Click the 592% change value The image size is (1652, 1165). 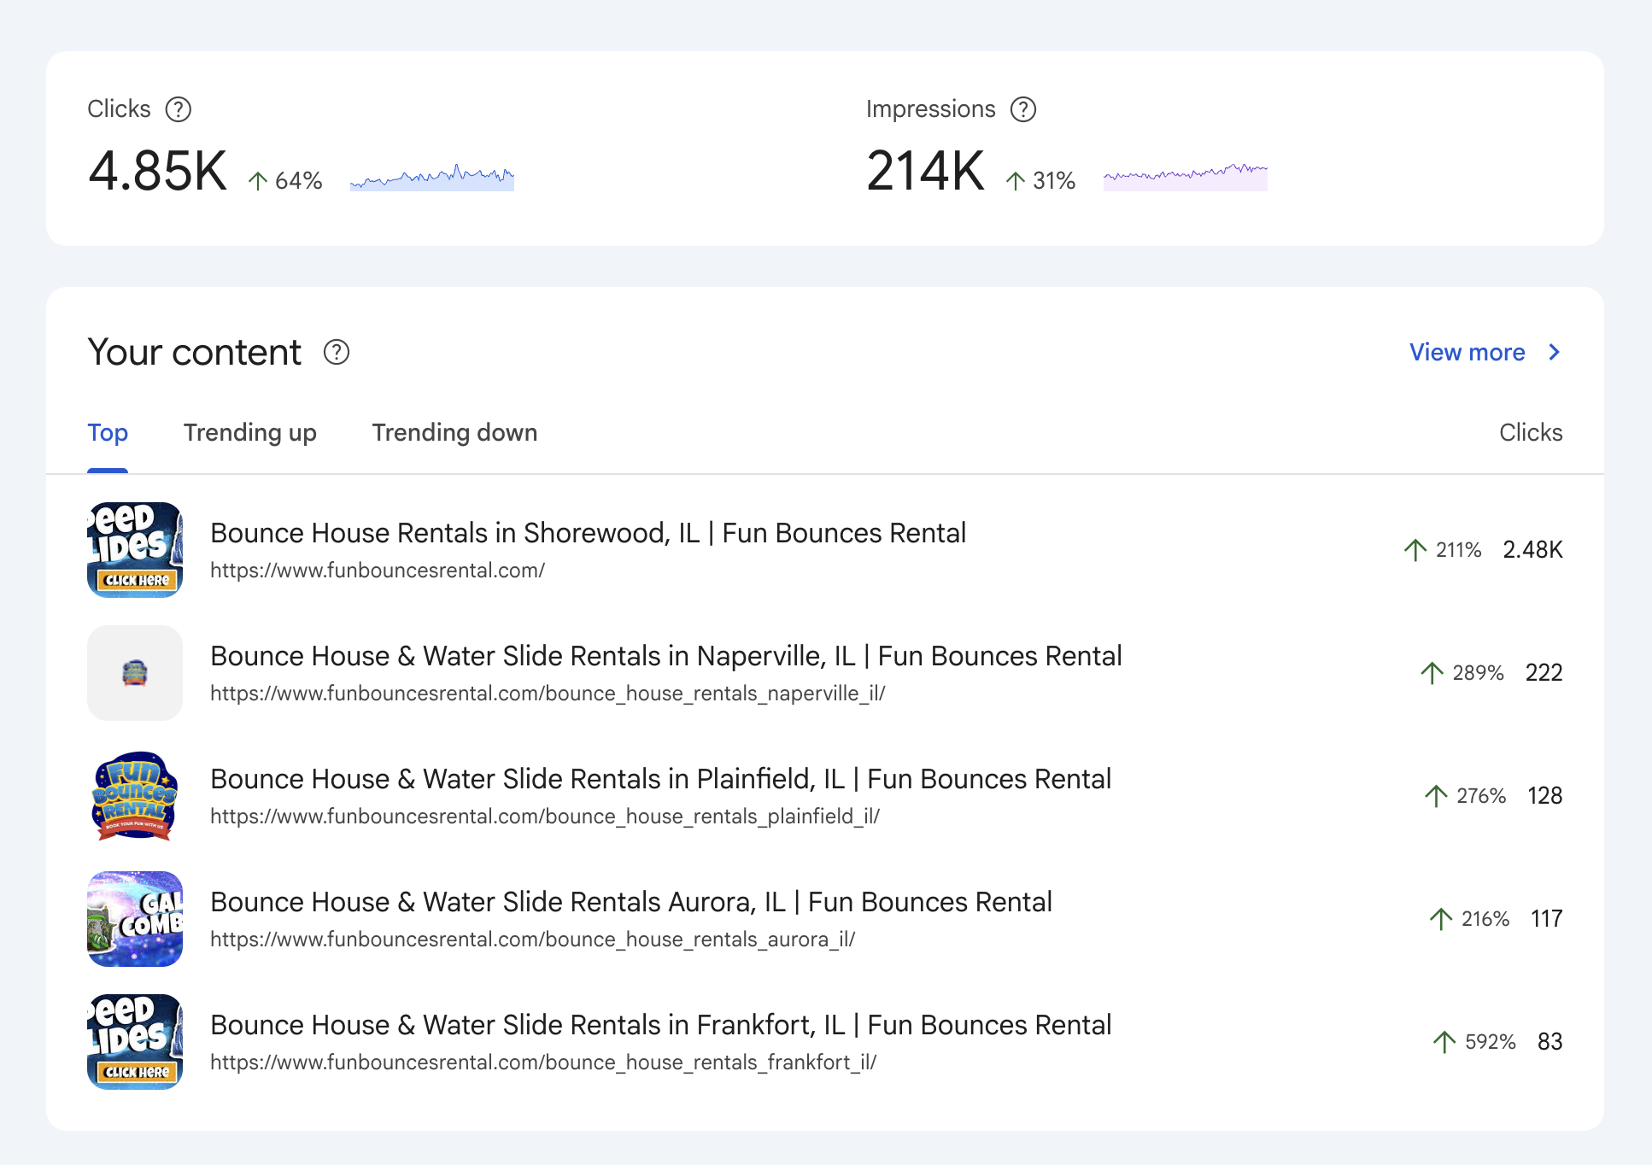pyautogui.click(x=1491, y=1042)
